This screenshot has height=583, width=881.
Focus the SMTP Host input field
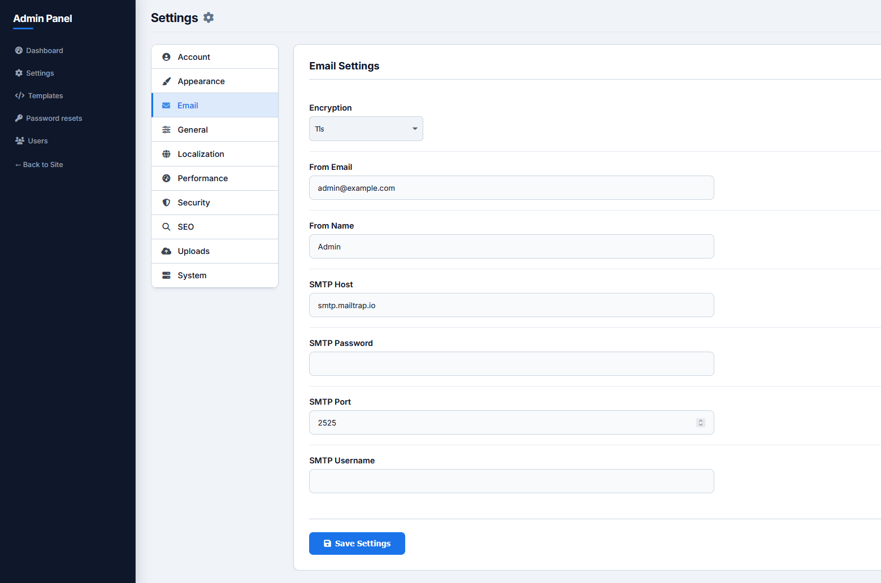tap(511, 305)
